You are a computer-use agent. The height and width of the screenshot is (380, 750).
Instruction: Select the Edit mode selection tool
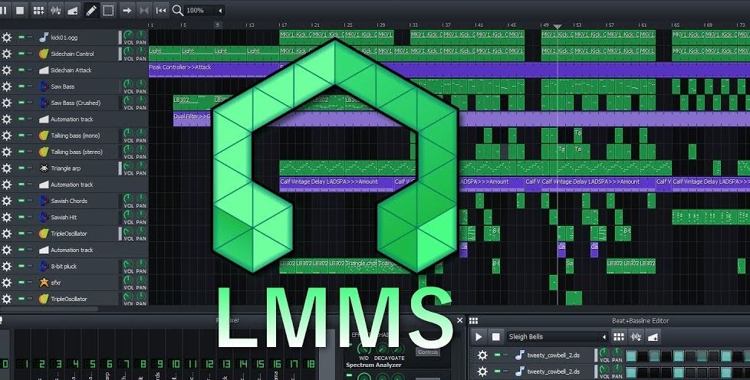[x=109, y=10]
